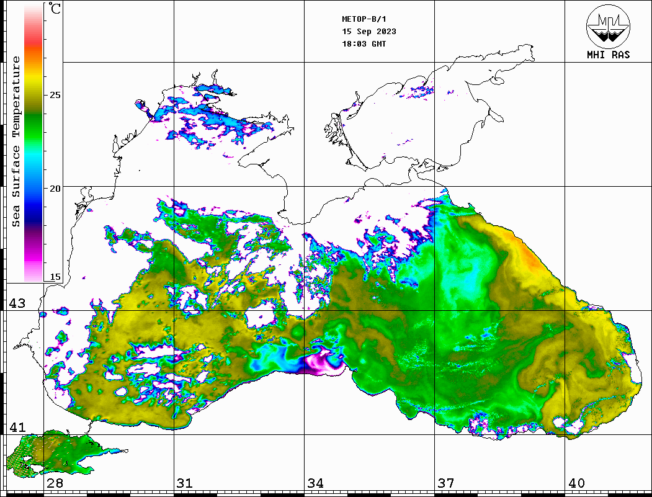
Task: Click the longitude label '37'
Action: click(446, 483)
